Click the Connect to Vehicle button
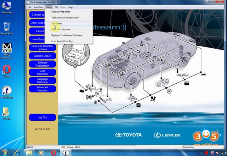 click(x=37, y=15)
